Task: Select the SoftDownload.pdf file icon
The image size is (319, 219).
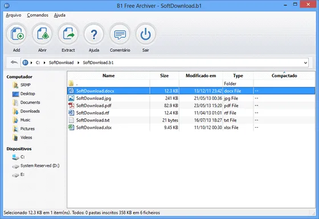Action: coord(71,106)
